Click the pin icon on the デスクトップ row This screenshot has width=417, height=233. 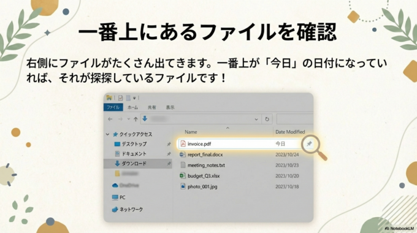point(169,144)
